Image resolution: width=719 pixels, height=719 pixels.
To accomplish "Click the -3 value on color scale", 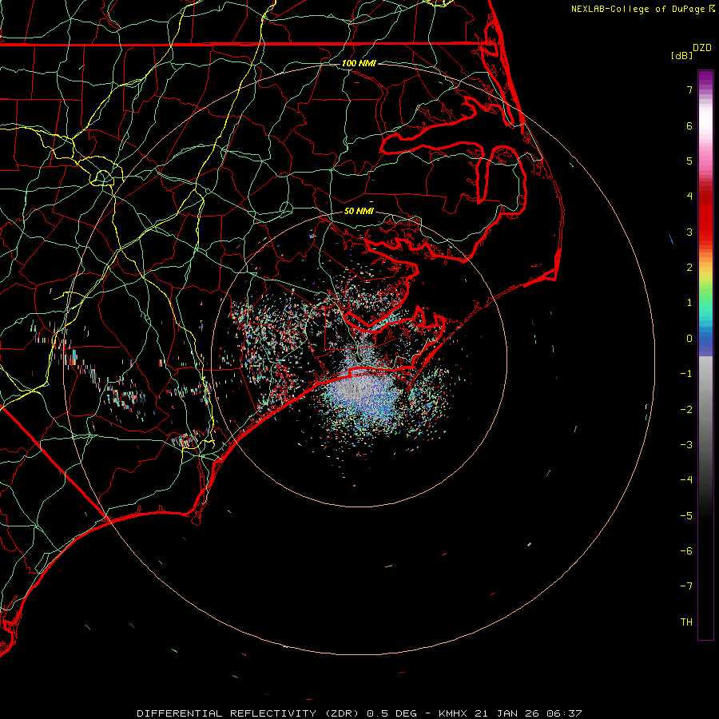I will (686, 445).
